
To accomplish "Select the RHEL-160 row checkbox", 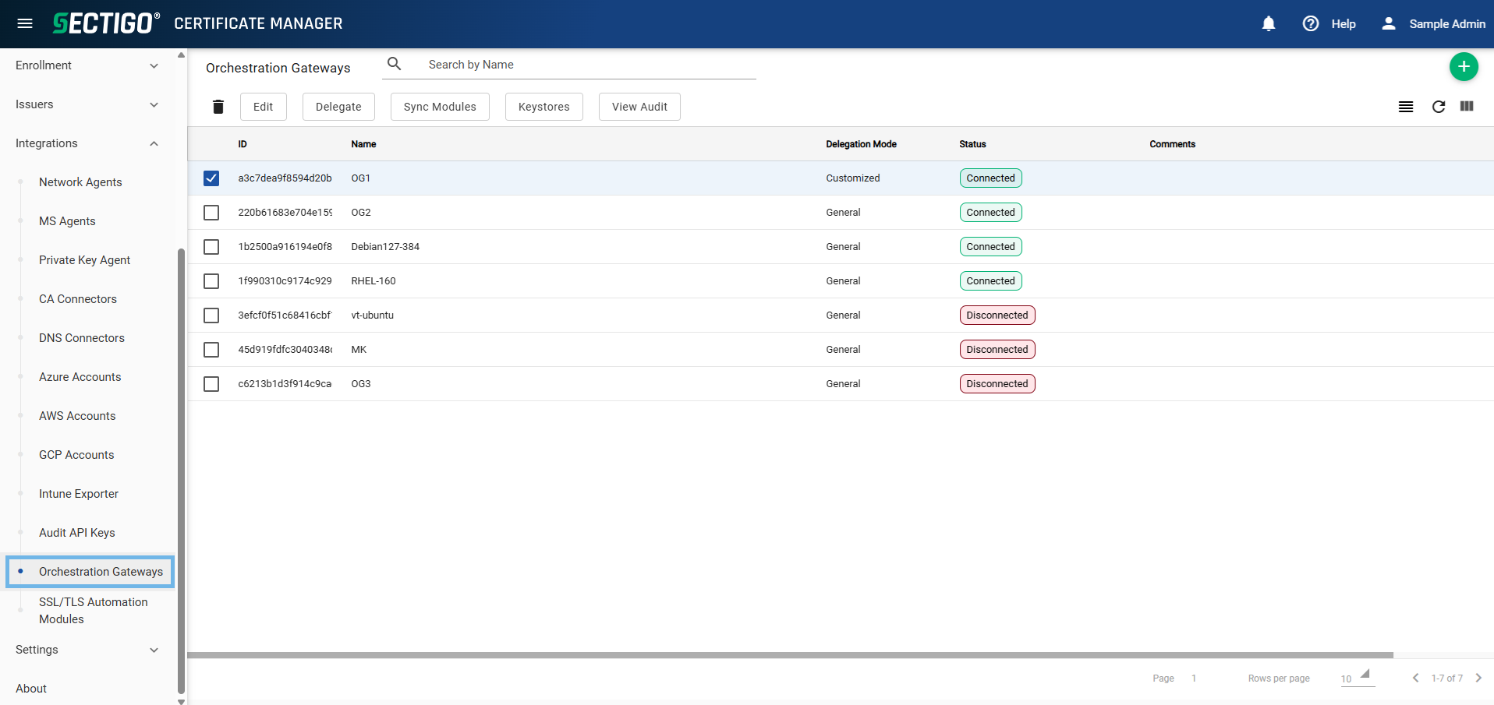I will [211, 281].
